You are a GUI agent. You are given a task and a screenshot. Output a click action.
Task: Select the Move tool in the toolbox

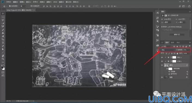coord(3,14)
